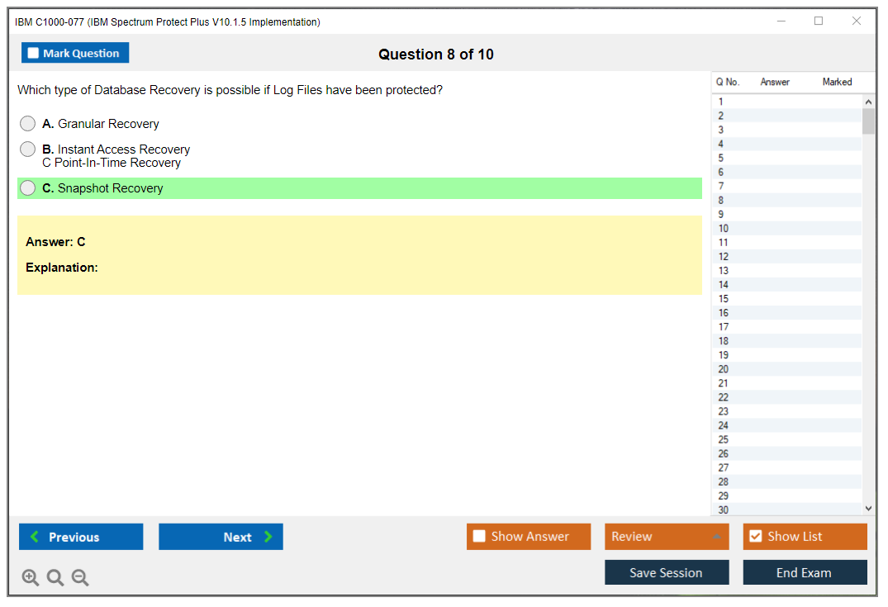The width and height of the screenshot is (888, 607).
Task: Choose answer C. Snapshot Recovery
Action: point(28,188)
